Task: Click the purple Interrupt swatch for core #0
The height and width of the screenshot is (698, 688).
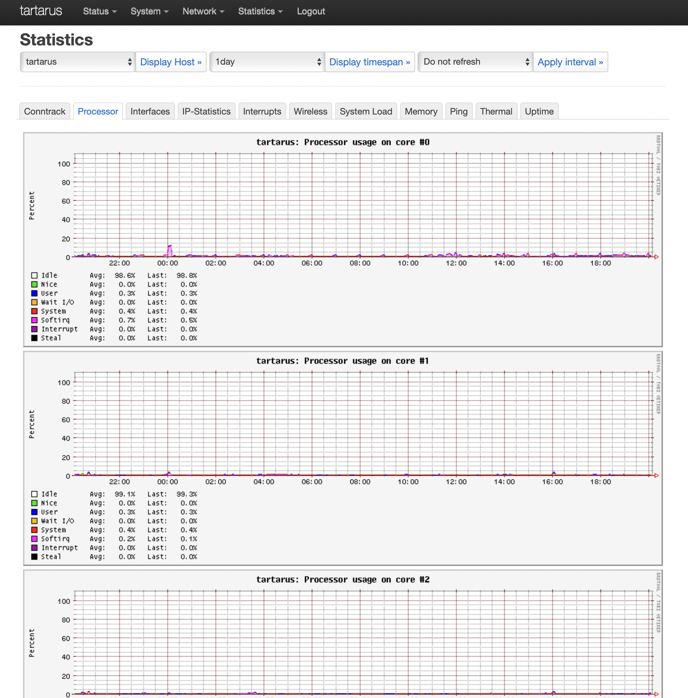Action: click(x=34, y=329)
